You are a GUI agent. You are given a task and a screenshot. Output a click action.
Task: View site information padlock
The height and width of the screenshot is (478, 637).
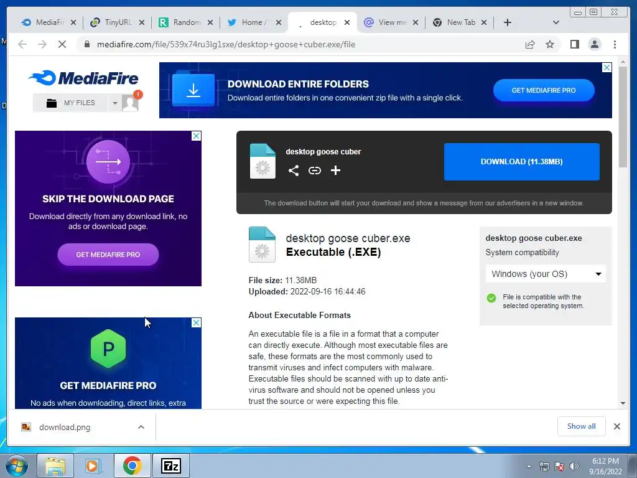86,44
